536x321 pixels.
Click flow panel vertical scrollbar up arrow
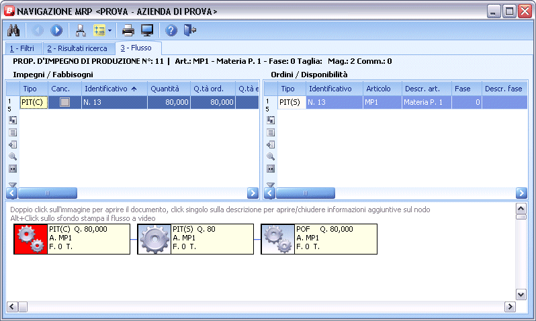pyautogui.click(x=521, y=208)
